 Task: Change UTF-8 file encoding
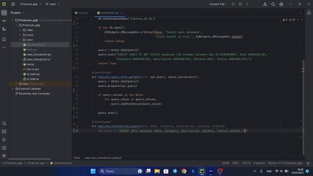(246, 163)
